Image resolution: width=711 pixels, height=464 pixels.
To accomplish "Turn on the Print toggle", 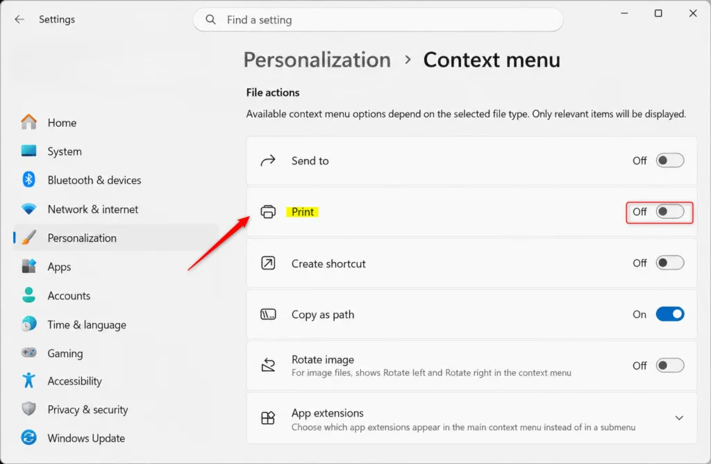I will [x=670, y=212].
